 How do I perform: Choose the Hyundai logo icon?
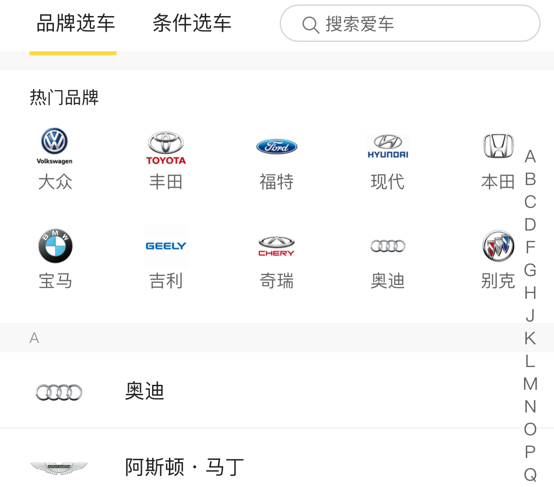tap(388, 147)
